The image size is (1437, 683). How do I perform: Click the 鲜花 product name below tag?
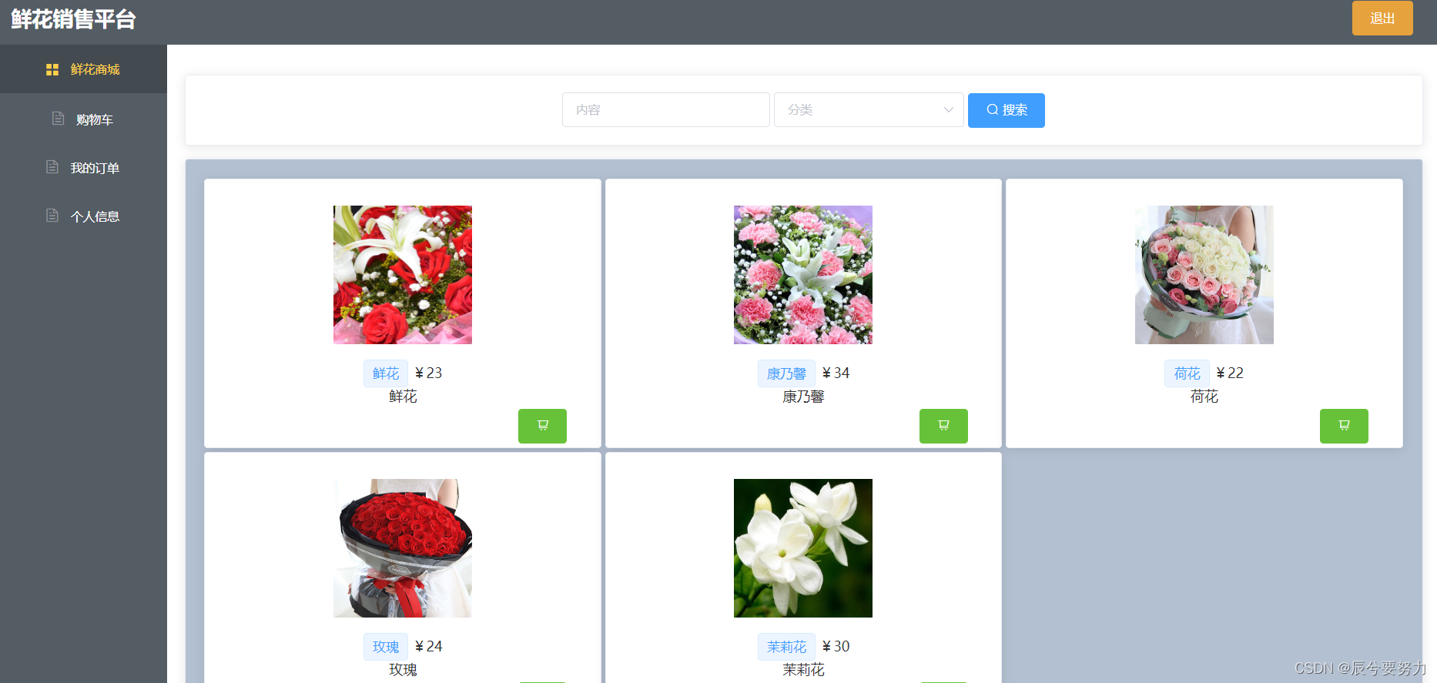(403, 397)
